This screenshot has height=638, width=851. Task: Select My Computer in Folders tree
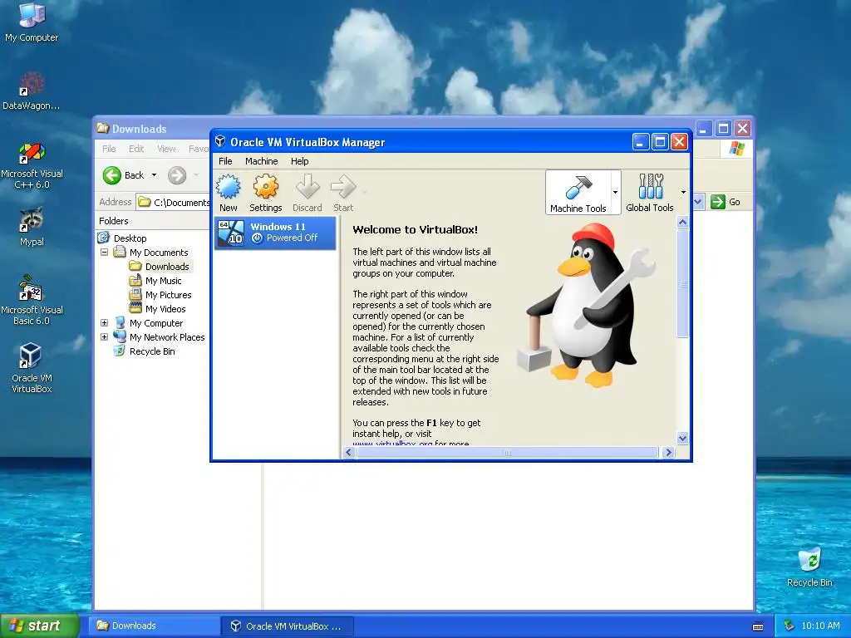pos(156,323)
